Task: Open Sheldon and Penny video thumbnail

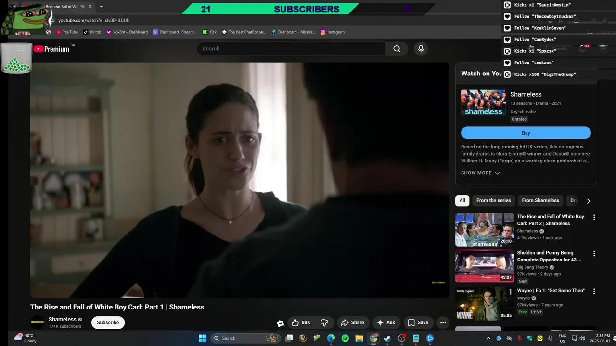Action: pyautogui.click(x=485, y=266)
